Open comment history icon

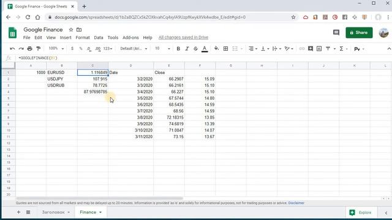point(336,32)
